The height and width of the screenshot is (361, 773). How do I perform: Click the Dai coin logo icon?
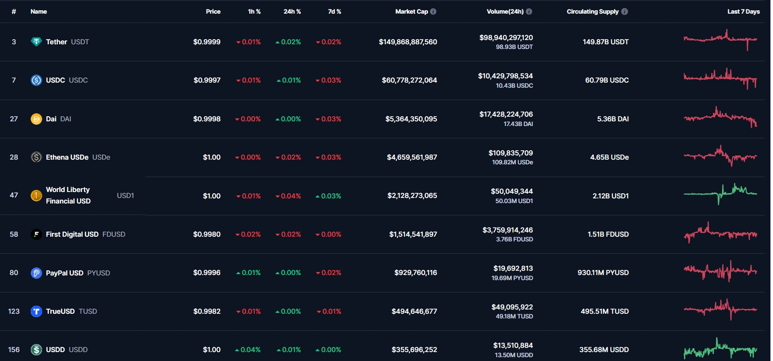(36, 119)
